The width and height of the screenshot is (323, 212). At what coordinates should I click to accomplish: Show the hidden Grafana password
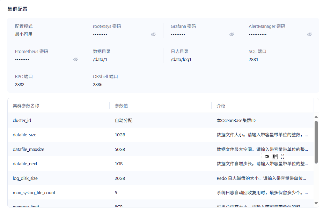[232, 34]
